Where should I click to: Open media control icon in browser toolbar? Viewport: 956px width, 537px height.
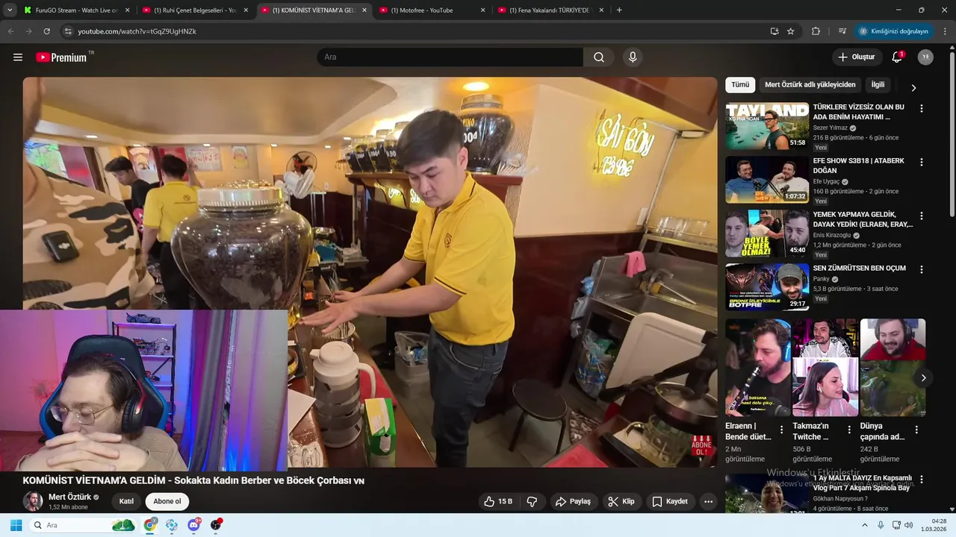click(x=842, y=31)
